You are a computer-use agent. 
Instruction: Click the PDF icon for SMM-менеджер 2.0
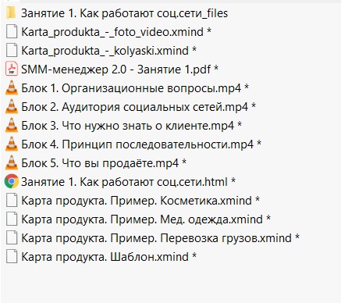pos(12,69)
